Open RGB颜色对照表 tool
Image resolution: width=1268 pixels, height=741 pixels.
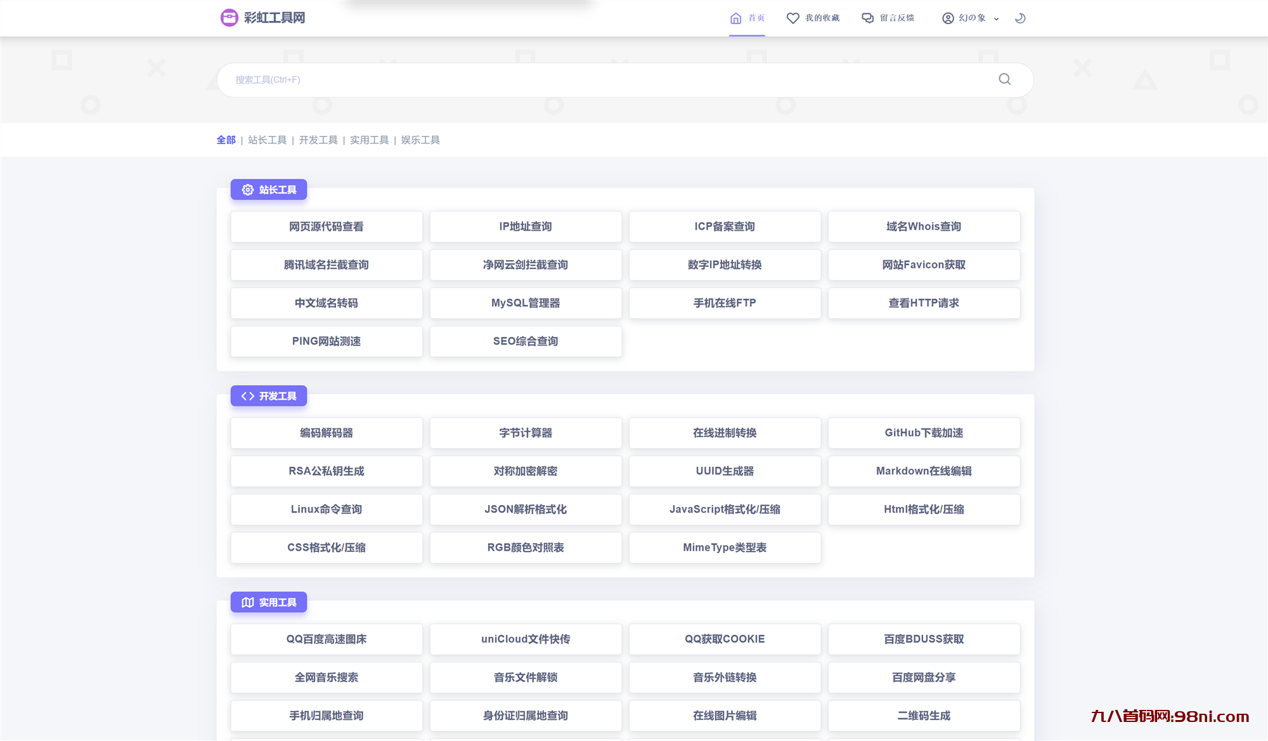(x=526, y=548)
